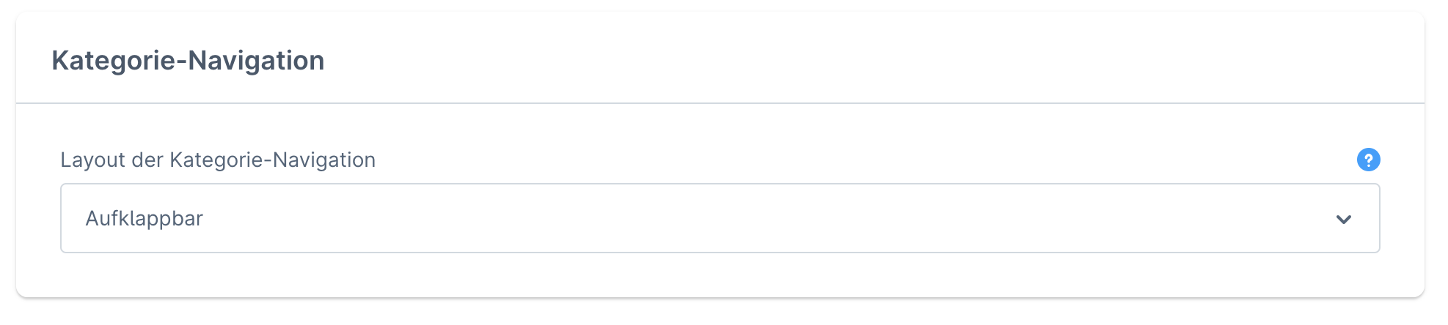Show help for Layout der Kategorie-Navigation

click(x=1368, y=160)
